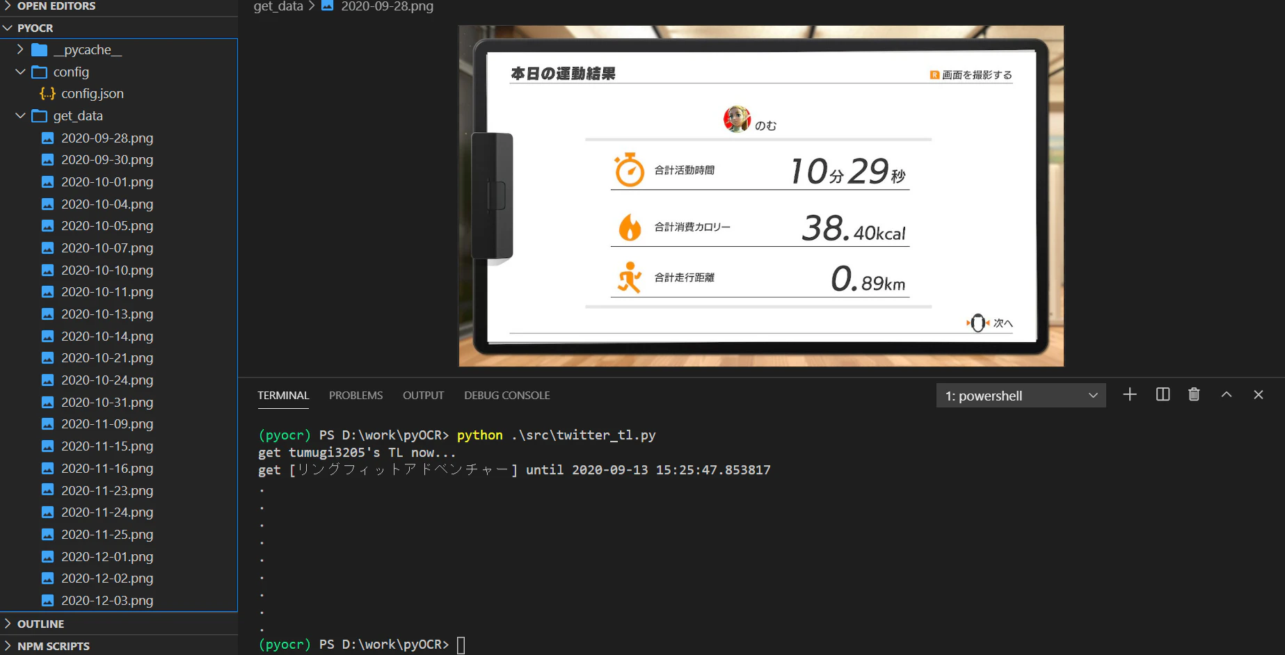The image size is (1285, 655).
Task: Open 2020-10-07.png image file
Action: 107,248
